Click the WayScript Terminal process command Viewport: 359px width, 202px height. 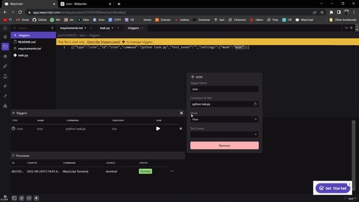click(75, 171)
